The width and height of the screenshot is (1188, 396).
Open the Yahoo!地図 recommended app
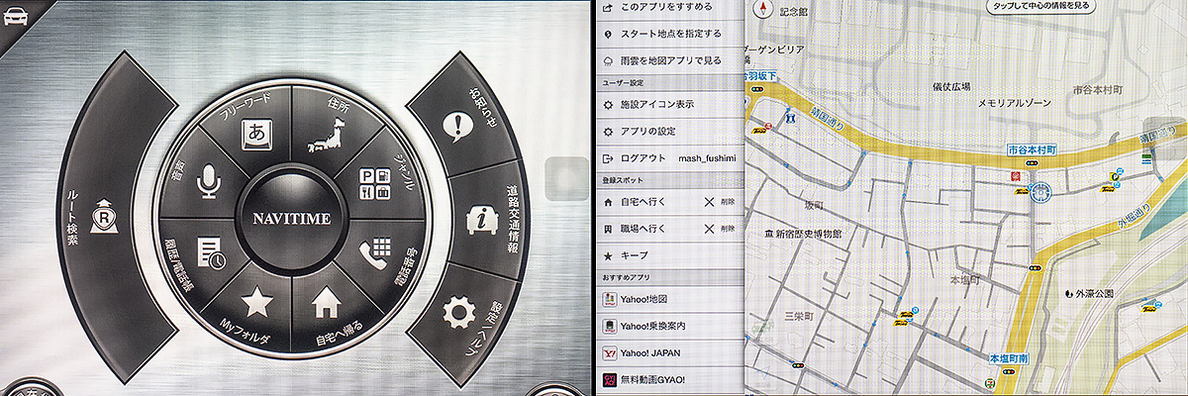(x=670, y=300)
